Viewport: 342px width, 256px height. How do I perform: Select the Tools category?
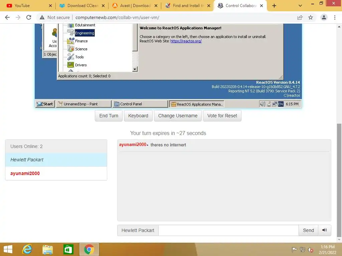coord(79,57)
